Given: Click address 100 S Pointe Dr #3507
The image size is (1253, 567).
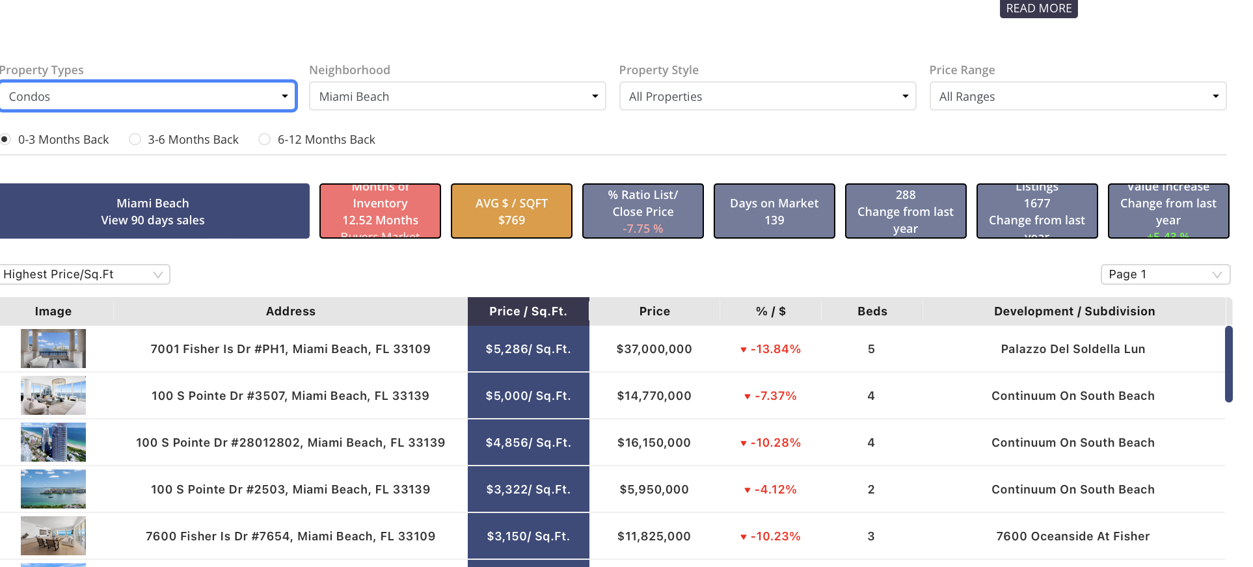Looking at the screenshot, I should click(291, 396).
